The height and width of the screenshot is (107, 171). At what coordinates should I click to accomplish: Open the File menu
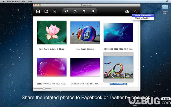[23, 1]
